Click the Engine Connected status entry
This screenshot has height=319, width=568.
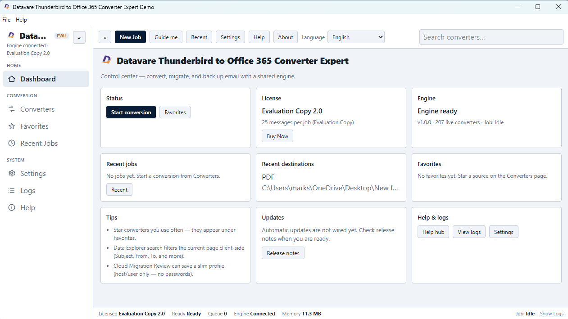point(254,314)
